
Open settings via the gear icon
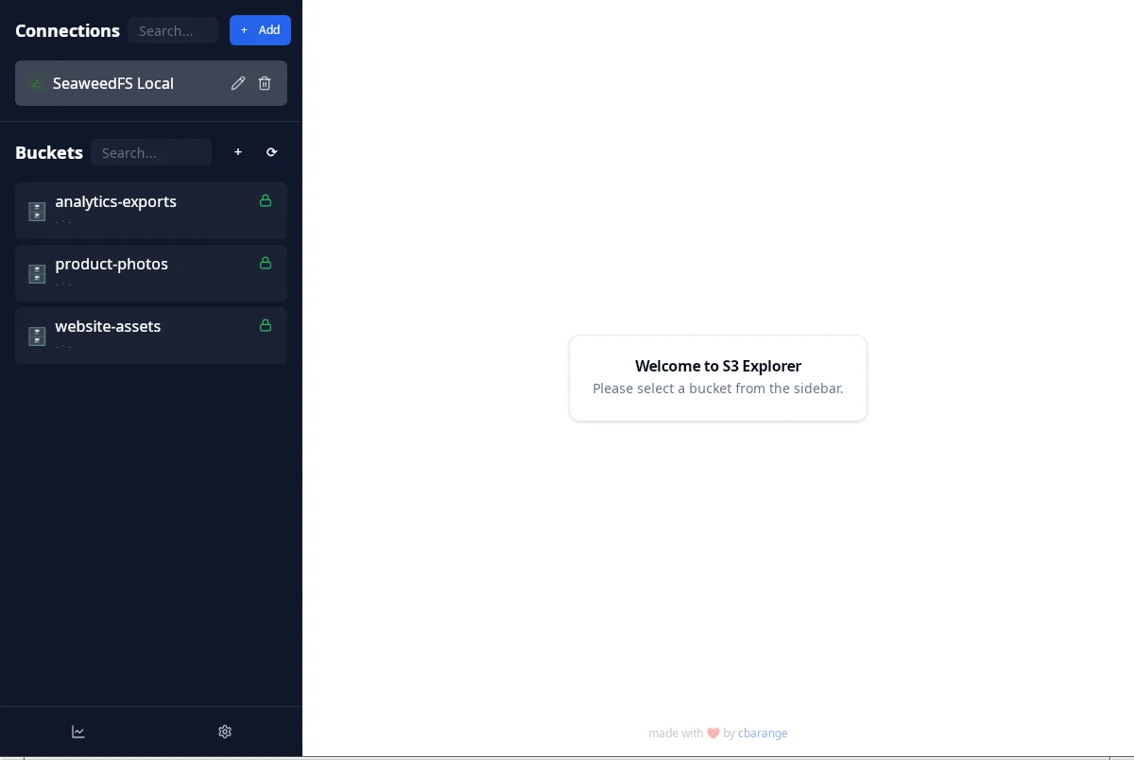pyautogui.click(x=225, y=732)
